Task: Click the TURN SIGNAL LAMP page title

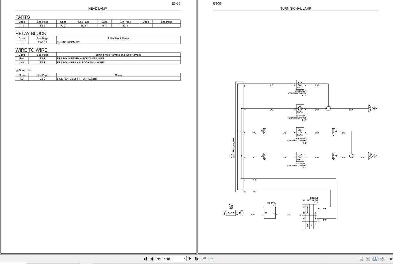Action: (x=296, y=9)
